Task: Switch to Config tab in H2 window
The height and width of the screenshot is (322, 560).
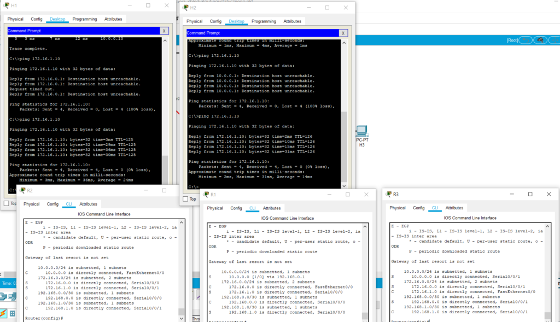Action: pos(215,21)
